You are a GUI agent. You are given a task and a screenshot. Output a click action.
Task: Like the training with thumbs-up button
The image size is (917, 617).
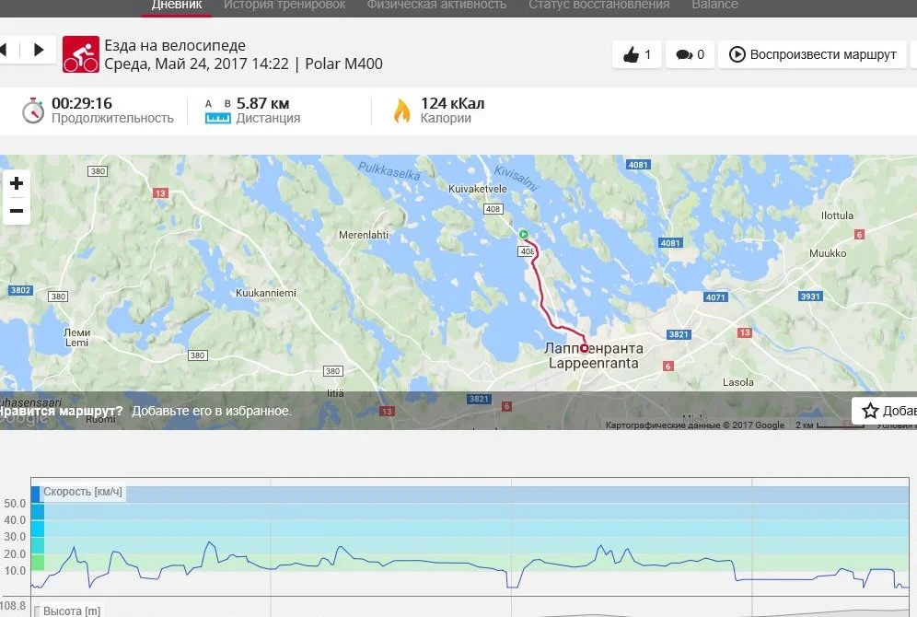[x=637, y=54]
